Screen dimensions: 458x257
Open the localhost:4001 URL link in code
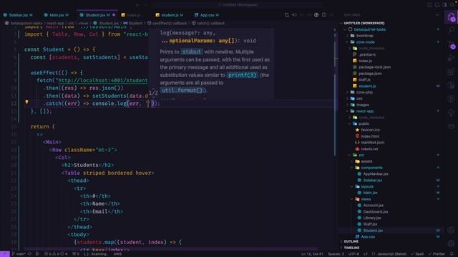pyautogui.click(x=103, y=81)
